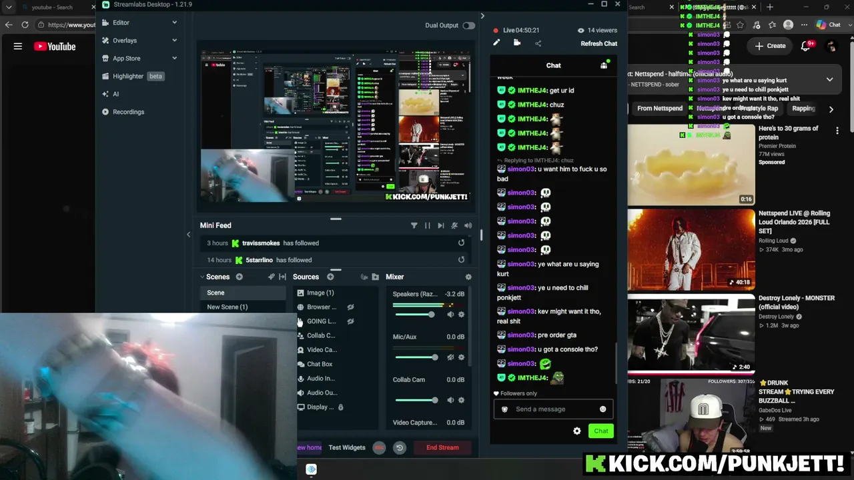Click the YouTube Create button
Image resolution: width=854 pixels, height=480 pixels.
click(771, 46)
